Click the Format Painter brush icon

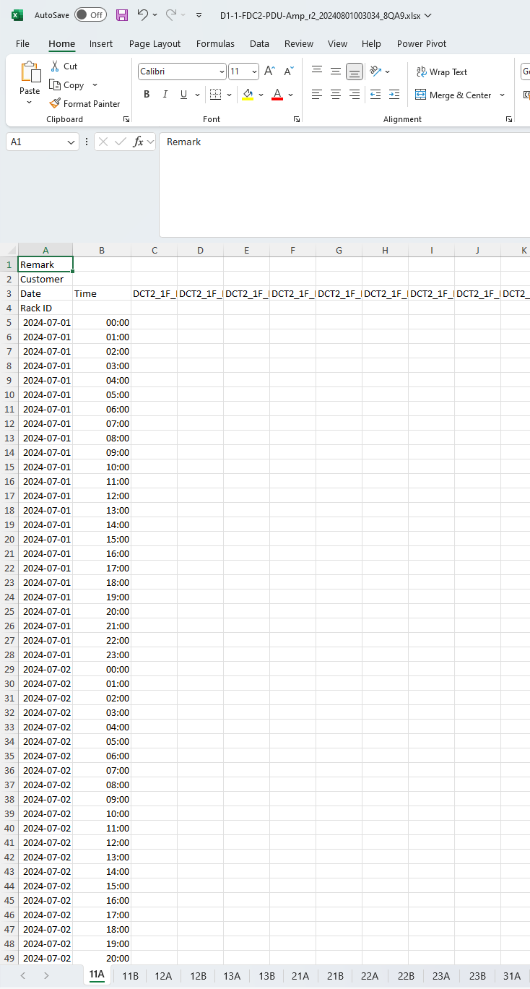[55, 104]
